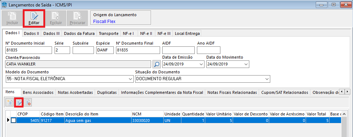Click the Ano AIDF input field

[x=209, y=50]
